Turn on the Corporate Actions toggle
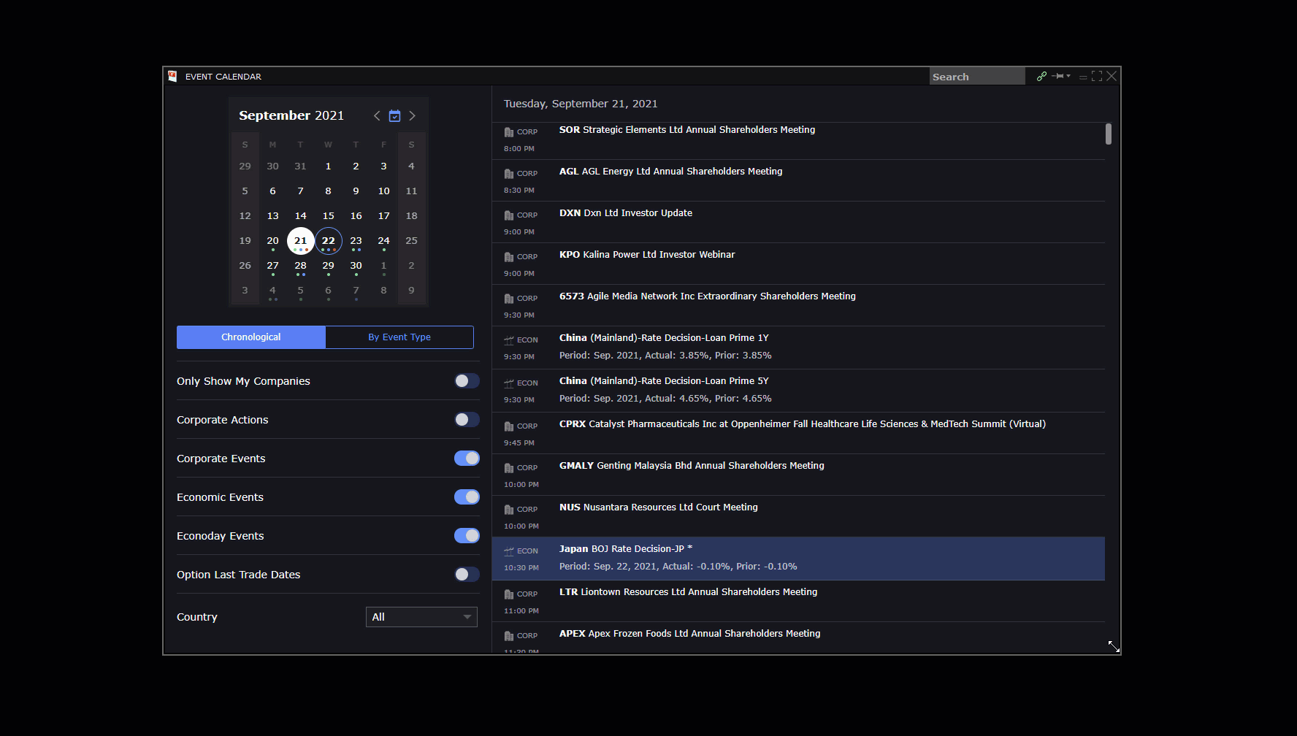Viewport: 1297px width, 736px height. coord(467,420)
